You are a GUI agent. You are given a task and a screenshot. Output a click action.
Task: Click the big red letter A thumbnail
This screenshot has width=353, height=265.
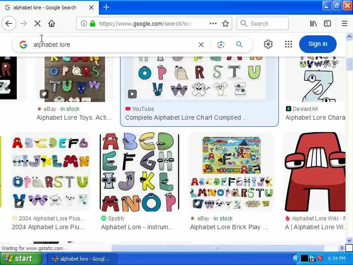click(x=315, y=172)
